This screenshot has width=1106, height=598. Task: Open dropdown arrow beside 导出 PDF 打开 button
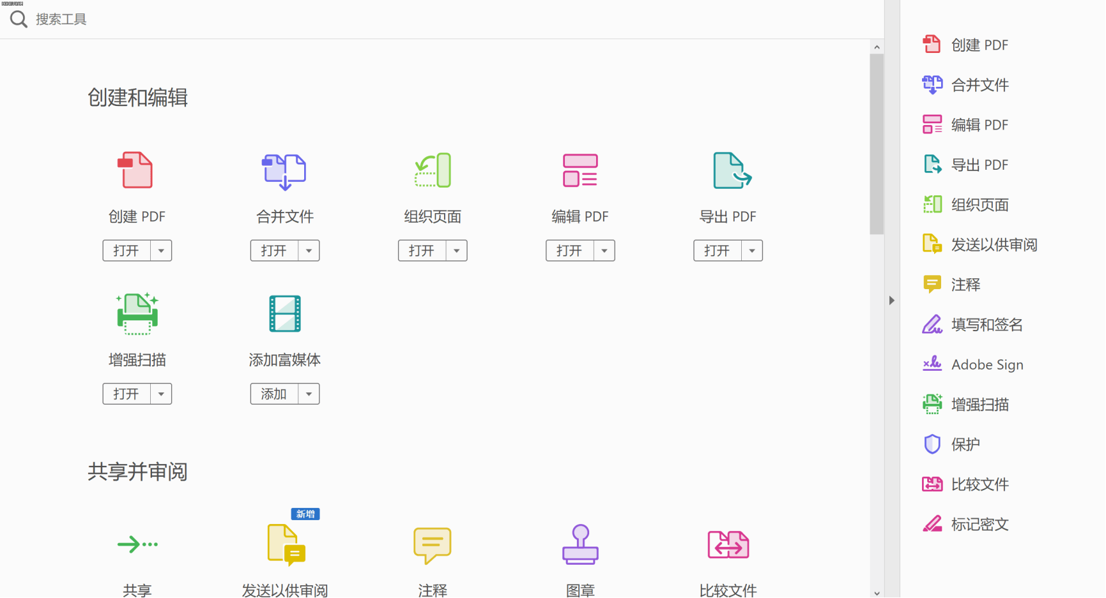click(x=752, y=251)
